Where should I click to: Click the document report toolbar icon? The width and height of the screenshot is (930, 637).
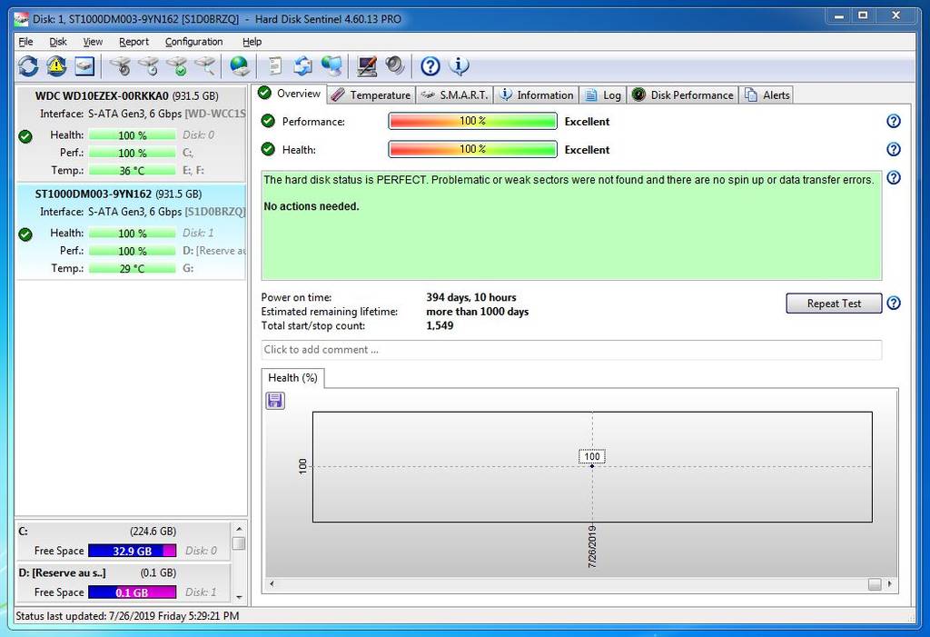pyautogui.click(x=274, y=65)
